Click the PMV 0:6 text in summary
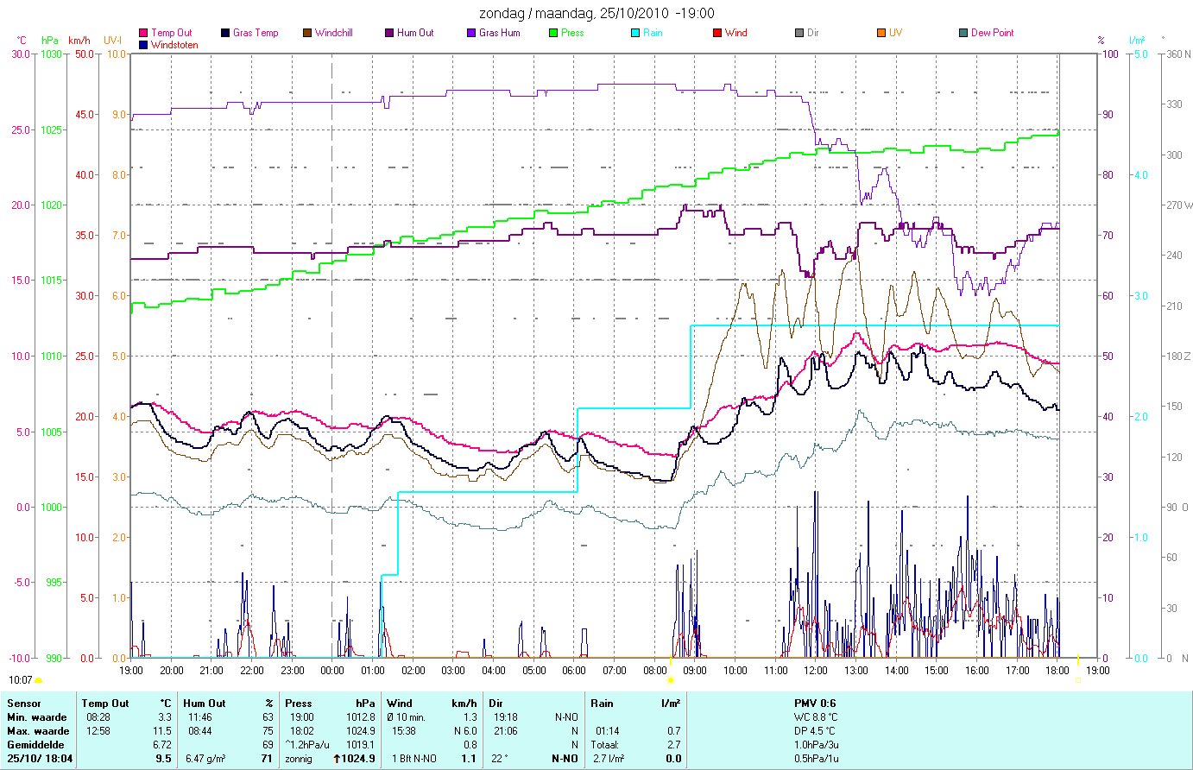This screenshot has width=1193, height=770. (x=815, y=704)
